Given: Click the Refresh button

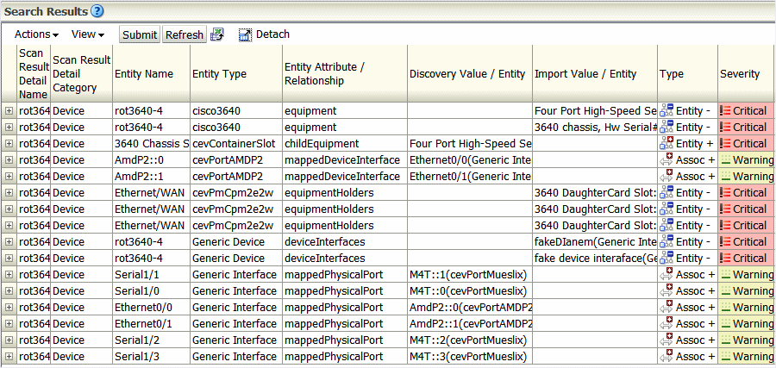Looking at the screenshot, I should coord(185,34).
